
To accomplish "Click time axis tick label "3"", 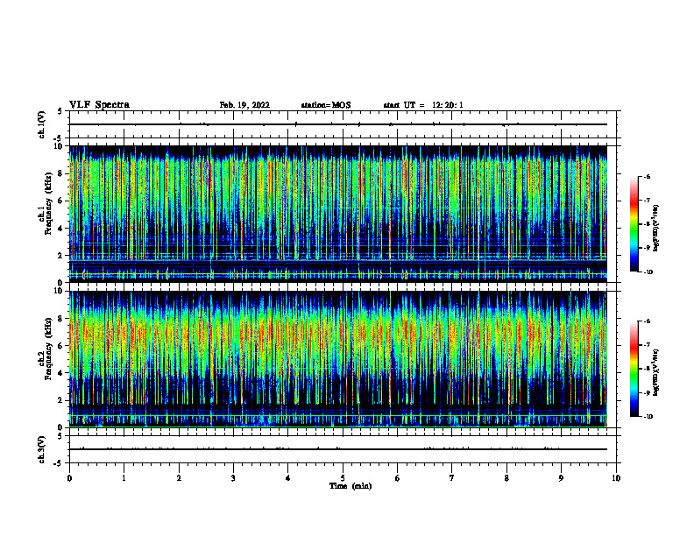I will (233, 478).
